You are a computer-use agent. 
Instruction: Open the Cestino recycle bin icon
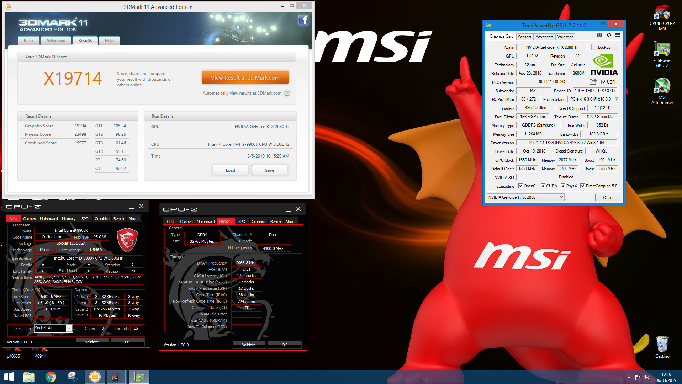pyautogui.click(x=662, y=347)
